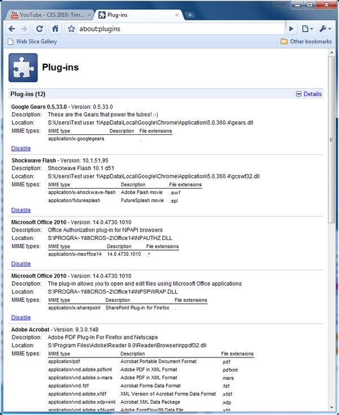This screenshot has height=415, width=339.
Task: Open the page menu icon
Action: point(307,29)
